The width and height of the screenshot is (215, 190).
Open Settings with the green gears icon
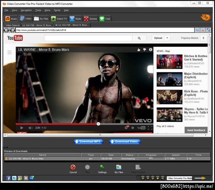[102, 169]
